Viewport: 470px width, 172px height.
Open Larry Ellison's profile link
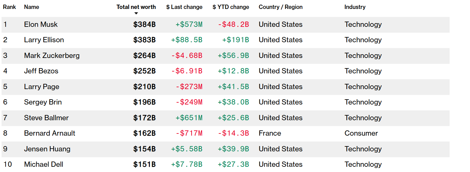coord(44,40)
